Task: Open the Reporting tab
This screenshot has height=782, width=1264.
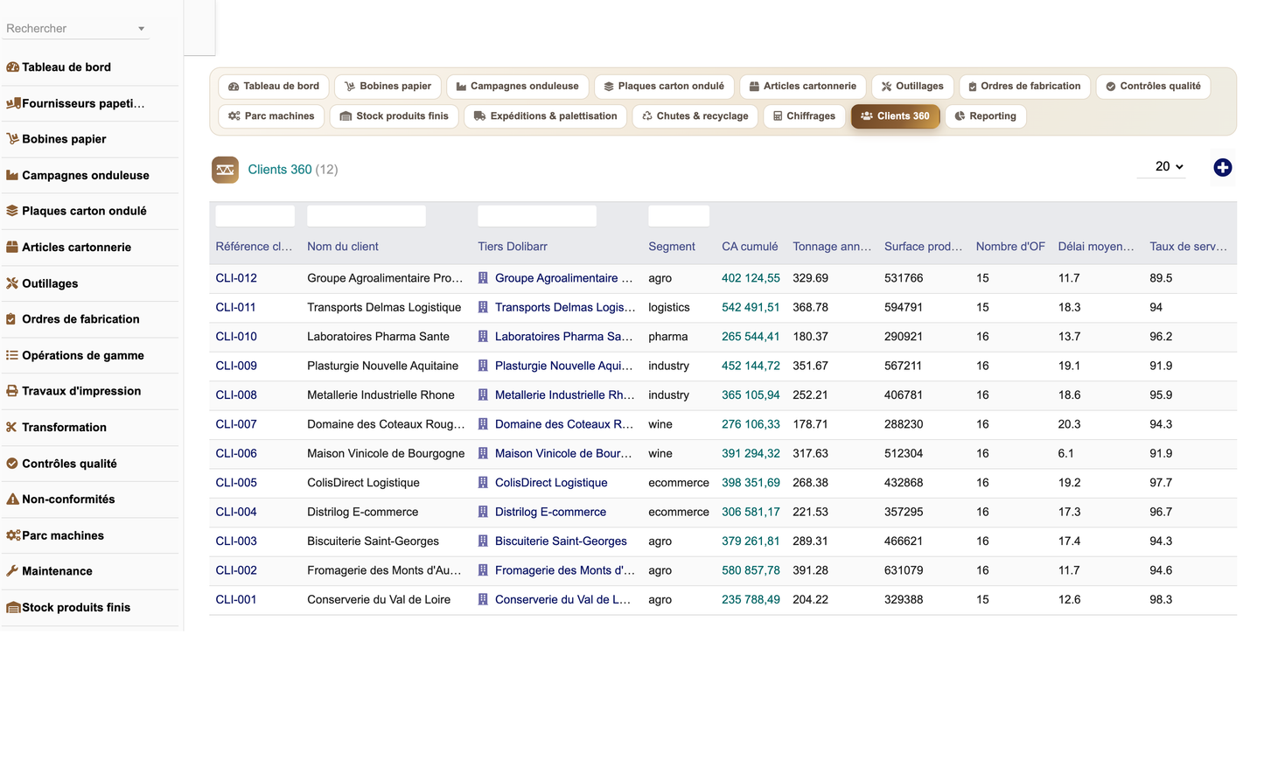Action: tap(985, 116)
